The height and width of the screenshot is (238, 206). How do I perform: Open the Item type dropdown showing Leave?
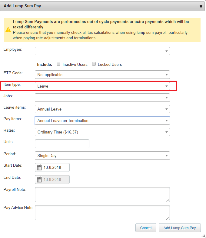point(102,86)
